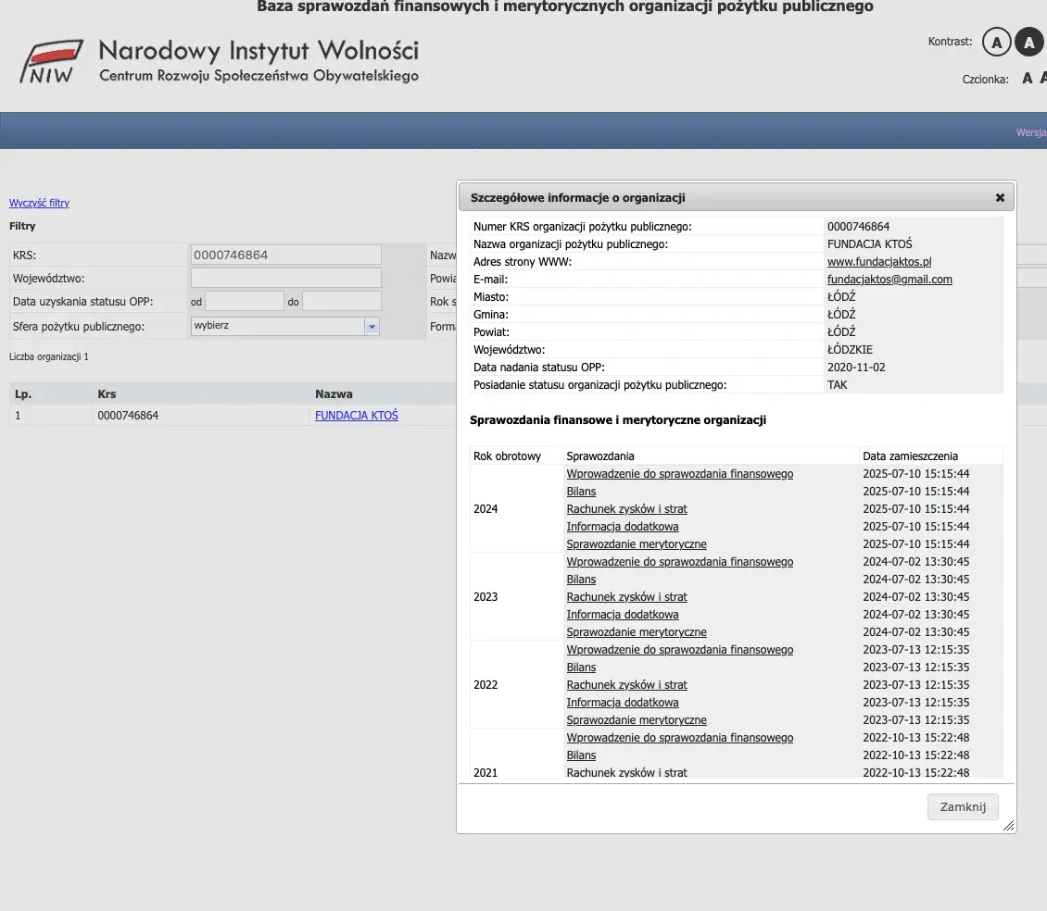Click the Nazwa column header
The image size is (1047, 911).
click(334, 393)
